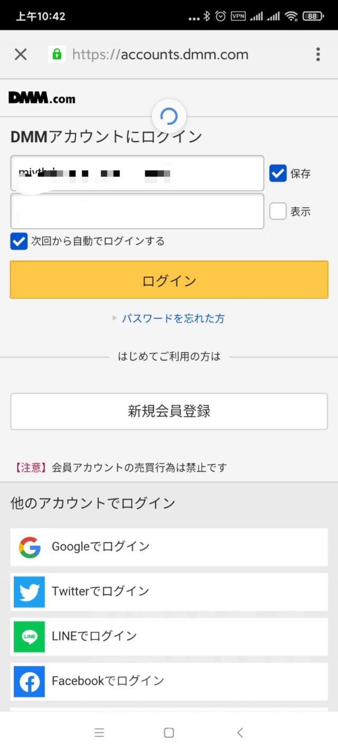Tap the 他のアカウントでログイン section header
This screenshot has width=338, height=752.
[92, 503]
